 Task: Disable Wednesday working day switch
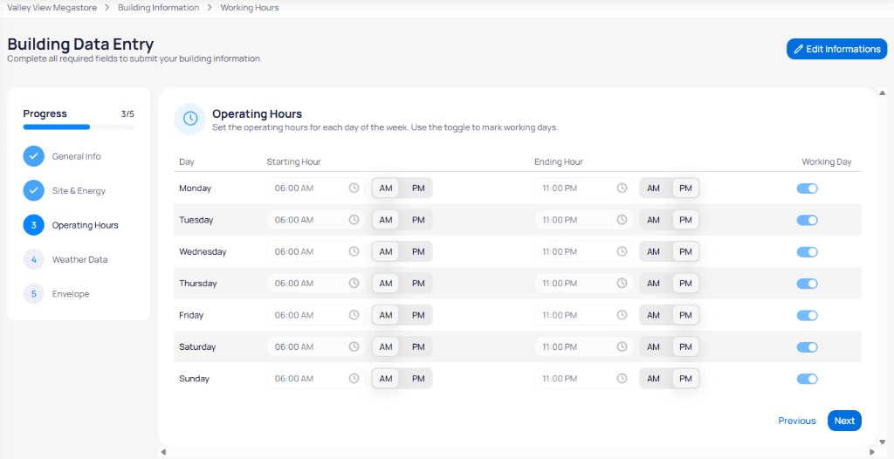point(808,252)
